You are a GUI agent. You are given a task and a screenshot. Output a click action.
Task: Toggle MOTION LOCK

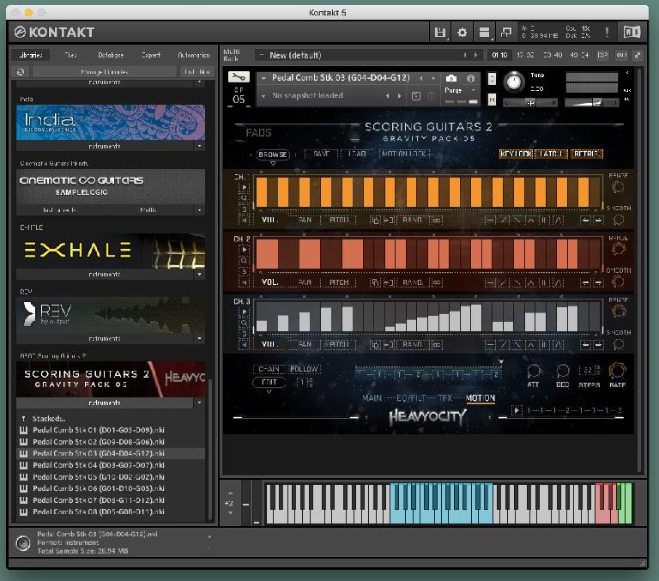coord(404,154)
